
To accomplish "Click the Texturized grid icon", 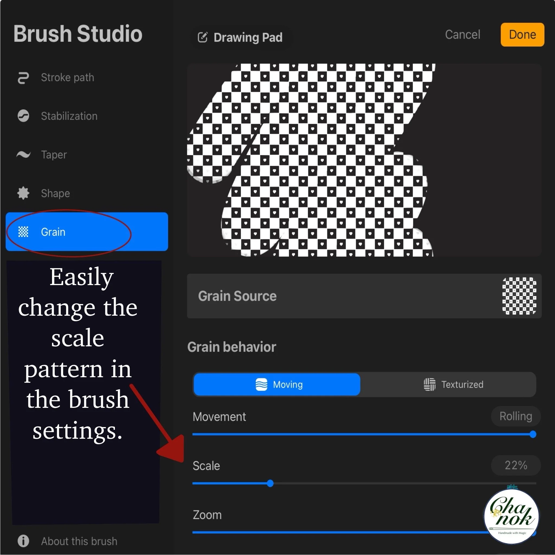I will [x=430, y=384].
